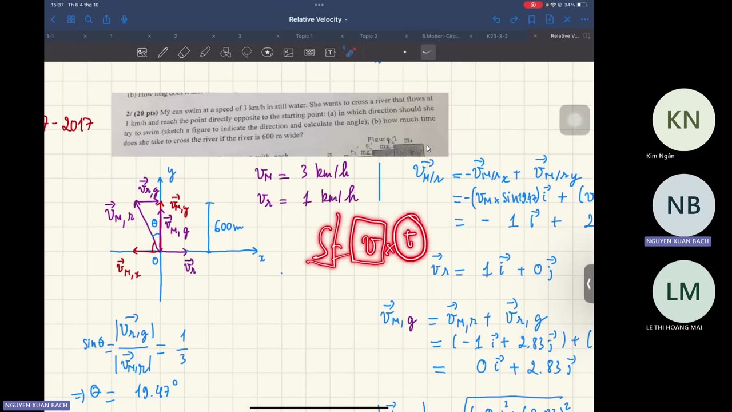Choose the trail line laser style
Viewport: 732px width, 412px height.
click(x=427, y=53)
